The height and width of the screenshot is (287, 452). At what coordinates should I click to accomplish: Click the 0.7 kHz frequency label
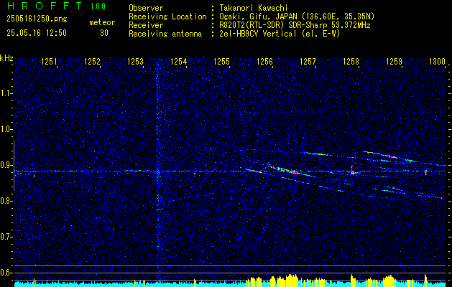click(x=5, y=237)
